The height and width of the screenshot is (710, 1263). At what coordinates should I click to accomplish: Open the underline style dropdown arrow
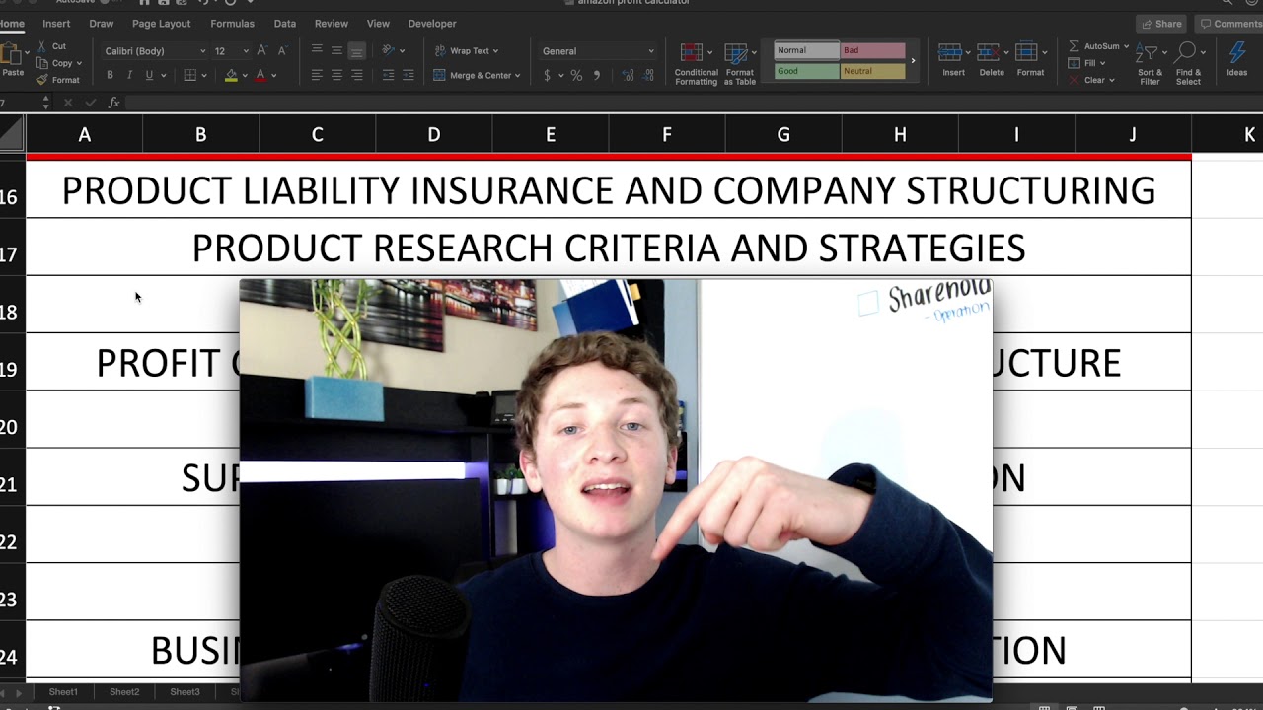tap(163, 76)
